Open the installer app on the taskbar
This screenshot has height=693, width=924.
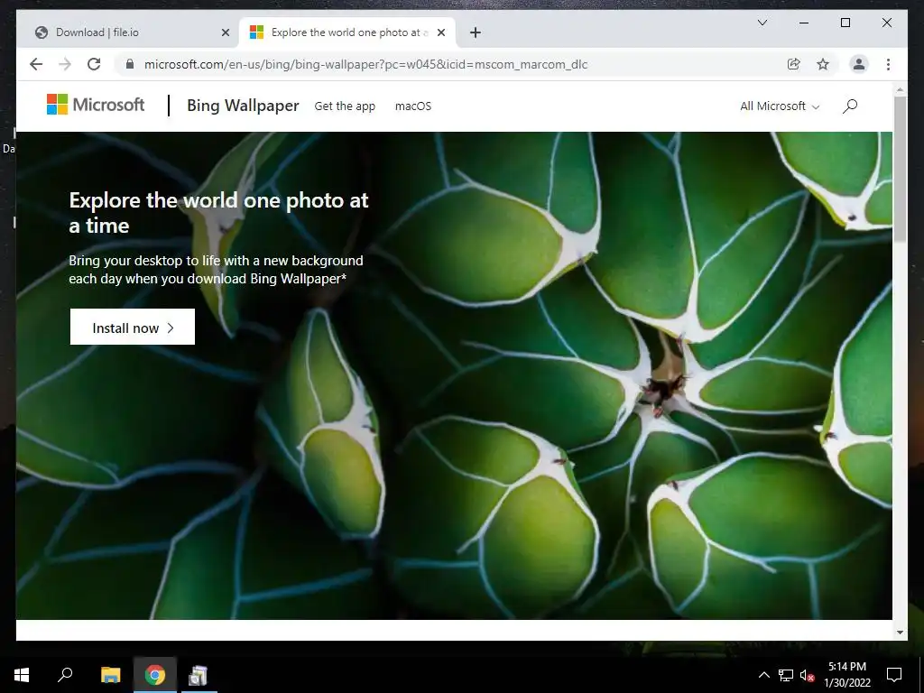click(x=198, y=675)
